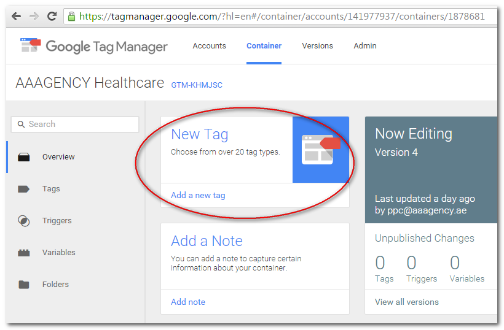Click the Add a Note heading

pyautogui.click(x=207, y=241)
